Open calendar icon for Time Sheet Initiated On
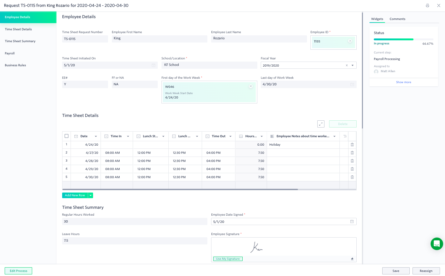The image size is (445, 276). pos(154,65)
